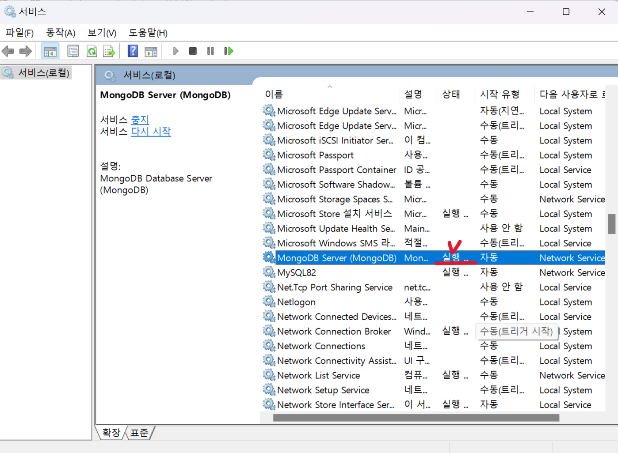Image resolution: width=618 pixels, height=453 pixels.
Task: Click the gear icon beside Network List Service
Action: coord(269,374)
